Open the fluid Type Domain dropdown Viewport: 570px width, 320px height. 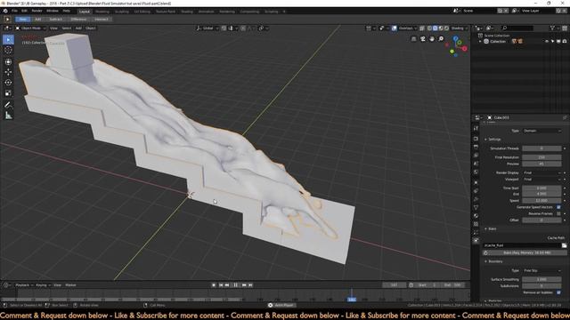542,131
